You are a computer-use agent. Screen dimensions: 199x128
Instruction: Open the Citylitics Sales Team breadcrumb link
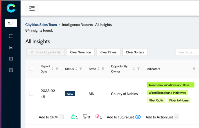pos(41,25)
